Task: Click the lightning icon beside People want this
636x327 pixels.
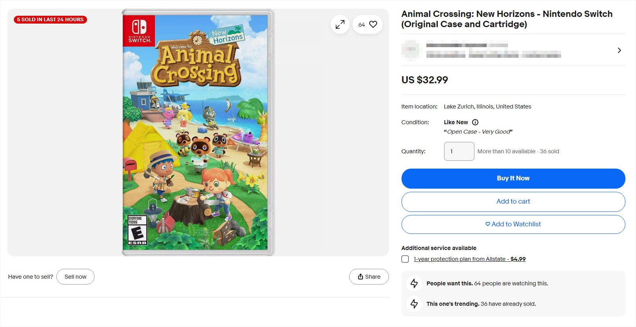Action: 414,283
